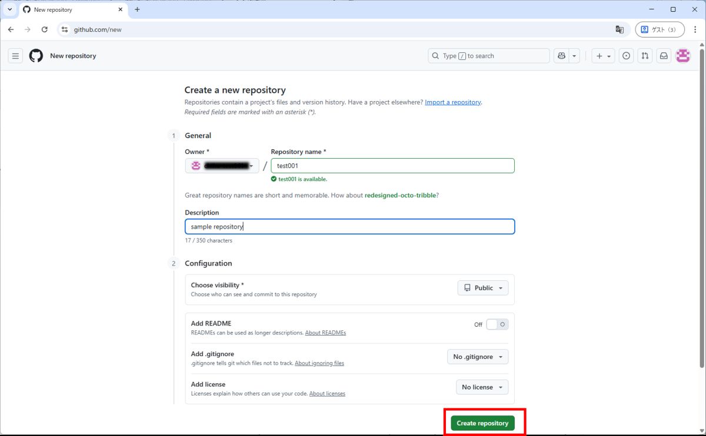The height and width of the screenshot is (436, 706).
Task: Expand the Public visibility dropdown
Action: coord(483,288)
